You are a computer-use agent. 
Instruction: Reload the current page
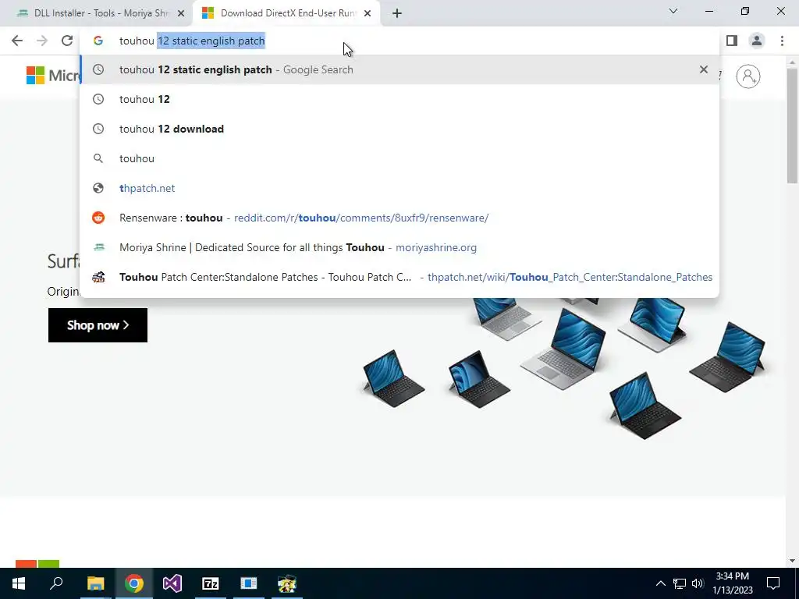tap(67, 41)
